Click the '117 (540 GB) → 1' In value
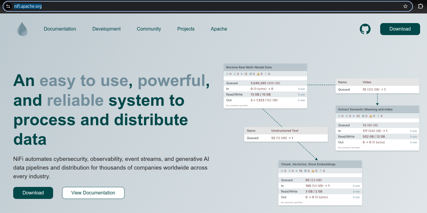Image resolution: width=427 pixels, height=213 pixels. pyautogui.click(x=375, y=131)
